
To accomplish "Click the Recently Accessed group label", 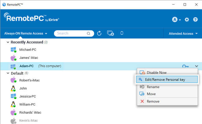I will pyautogui.click(x=27, y=42).
